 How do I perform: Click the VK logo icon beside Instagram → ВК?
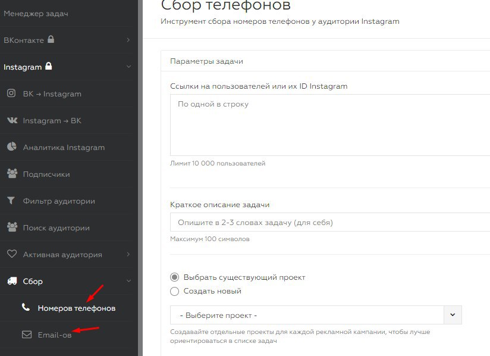[12, 120]
